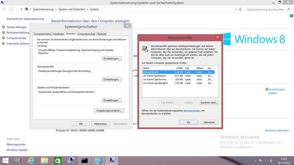The width and height of the screenshot is (294, 165).
Task: Click the refresh button beside the address bar
Action: pos(241,10)
